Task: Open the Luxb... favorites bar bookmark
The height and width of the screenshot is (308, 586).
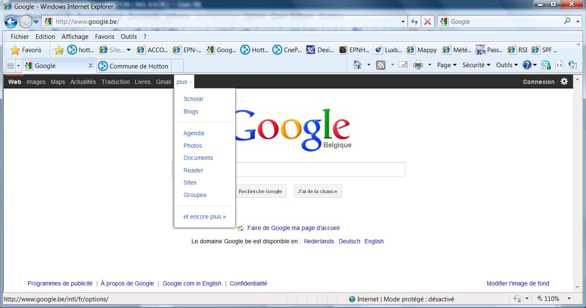Action: click(388, 50)
